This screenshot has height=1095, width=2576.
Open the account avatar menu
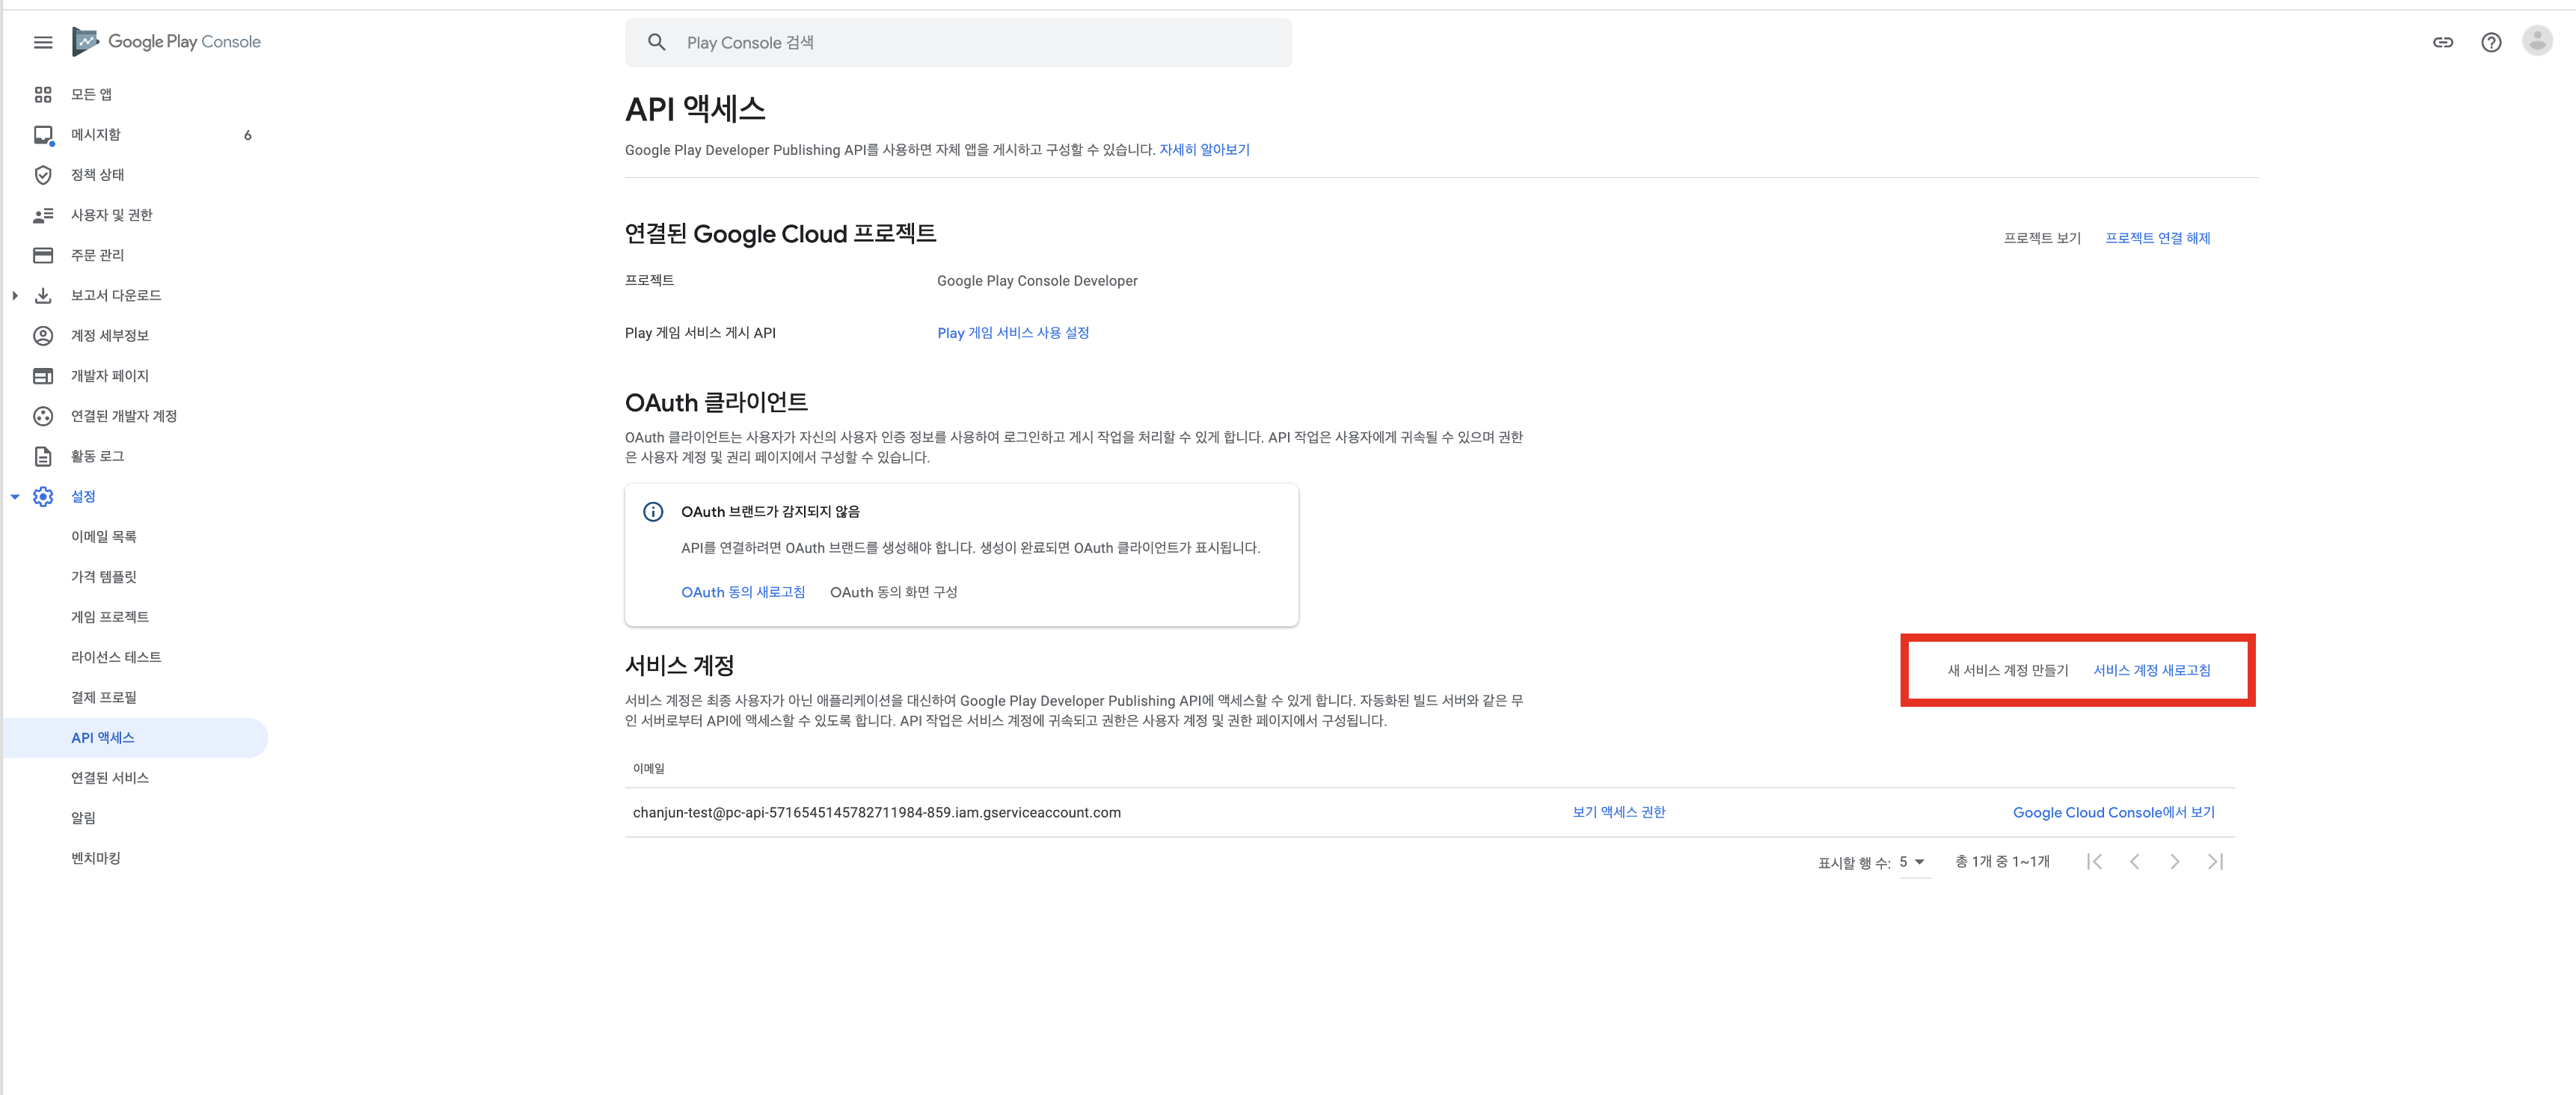pos(2538,41)
